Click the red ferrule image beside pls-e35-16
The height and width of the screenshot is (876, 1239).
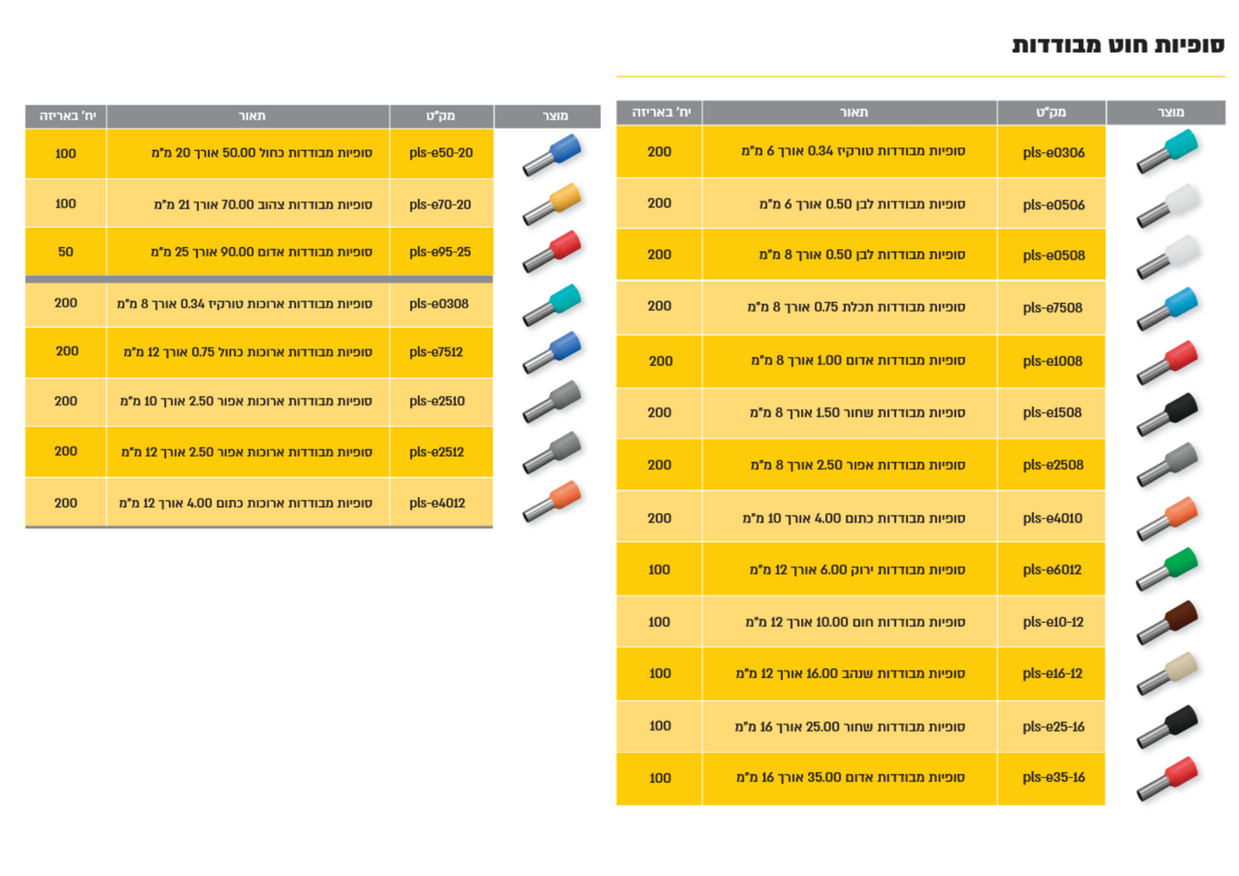click(x=1167, y=778)
